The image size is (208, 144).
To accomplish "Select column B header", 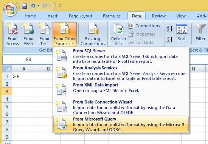I will tap(45, 69).
